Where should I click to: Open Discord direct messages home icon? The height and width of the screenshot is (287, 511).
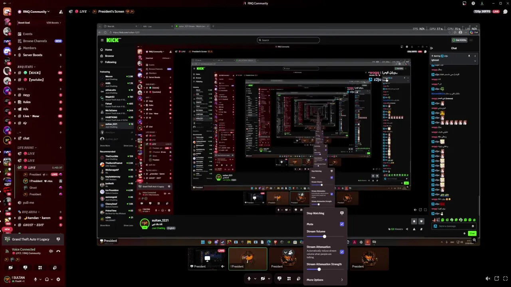[x=7, y=11]
